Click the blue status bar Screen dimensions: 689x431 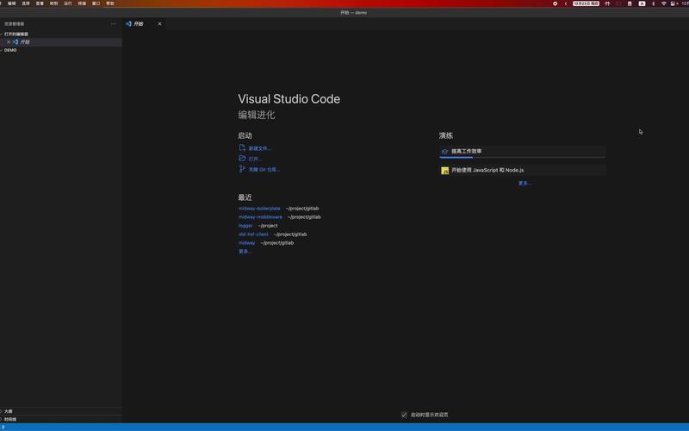pos(344,427)
